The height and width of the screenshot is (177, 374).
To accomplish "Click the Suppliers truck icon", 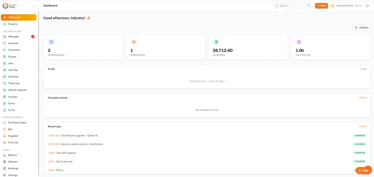I will [x=5, y=136].
